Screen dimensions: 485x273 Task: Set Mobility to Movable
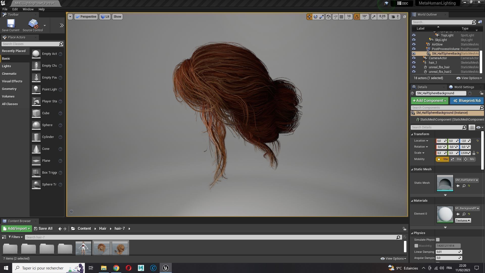[x=470, y=159]
